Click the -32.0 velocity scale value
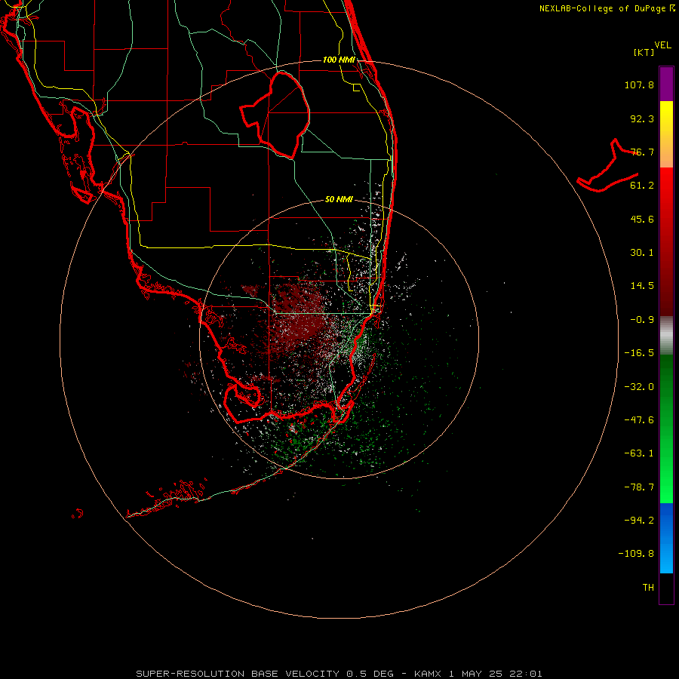This screenshot has width=679, height=679. click(639, 387)
